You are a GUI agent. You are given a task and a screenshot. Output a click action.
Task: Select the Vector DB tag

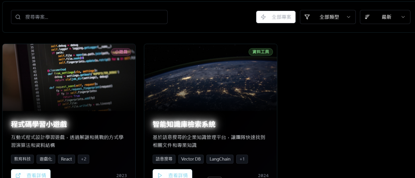coord(191,159)
